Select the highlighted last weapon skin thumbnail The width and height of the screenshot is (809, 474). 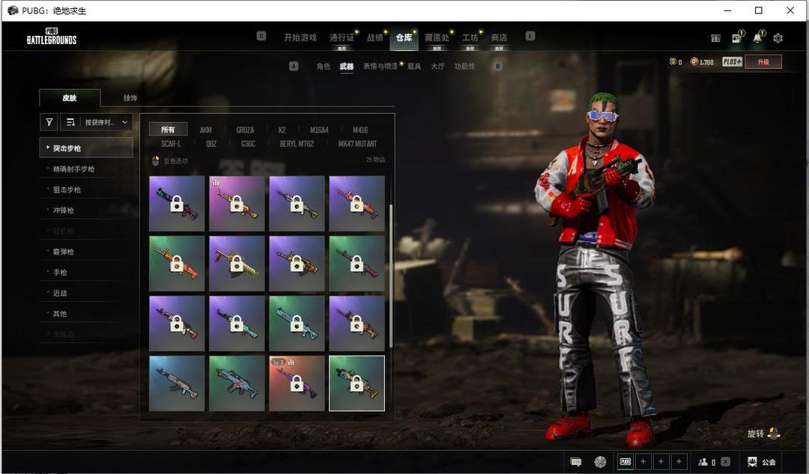point(357,383)
